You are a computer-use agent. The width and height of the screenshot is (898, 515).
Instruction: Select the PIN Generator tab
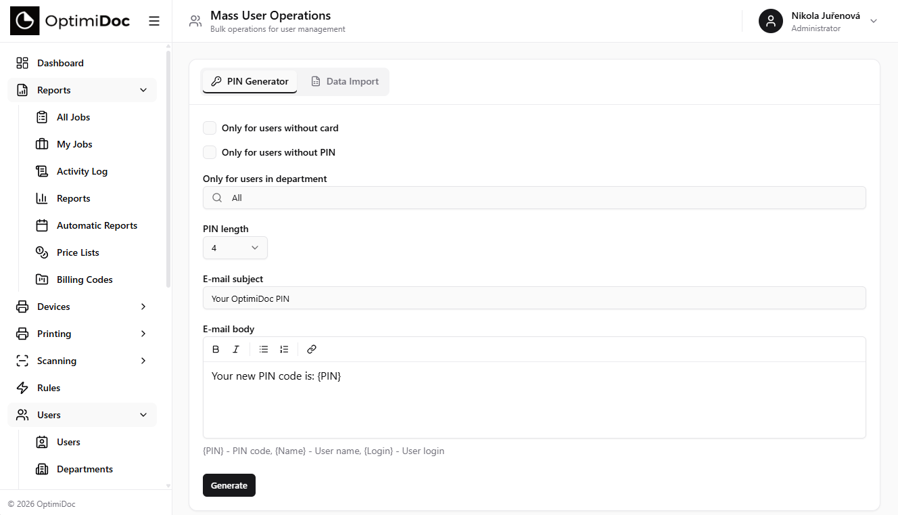(x=250, y=81)
